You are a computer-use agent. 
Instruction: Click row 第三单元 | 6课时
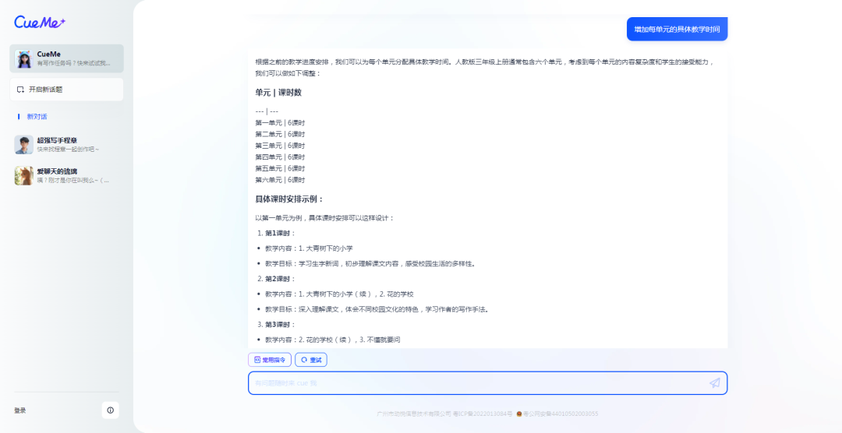(x=281, y=146)
